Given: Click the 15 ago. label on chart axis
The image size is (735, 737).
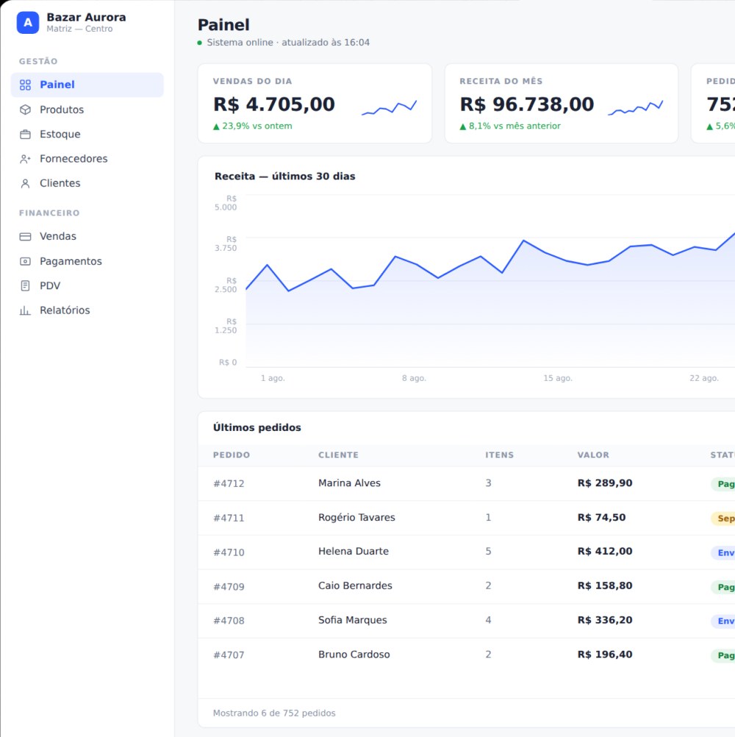Looking at the screenshot, I should [x=557, y=378].
